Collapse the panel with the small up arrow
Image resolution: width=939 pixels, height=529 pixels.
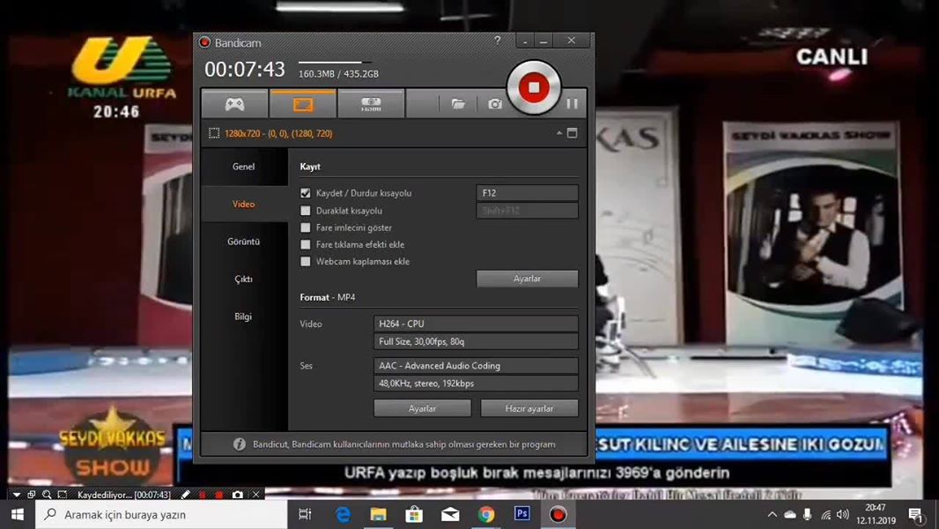point(558,133)
